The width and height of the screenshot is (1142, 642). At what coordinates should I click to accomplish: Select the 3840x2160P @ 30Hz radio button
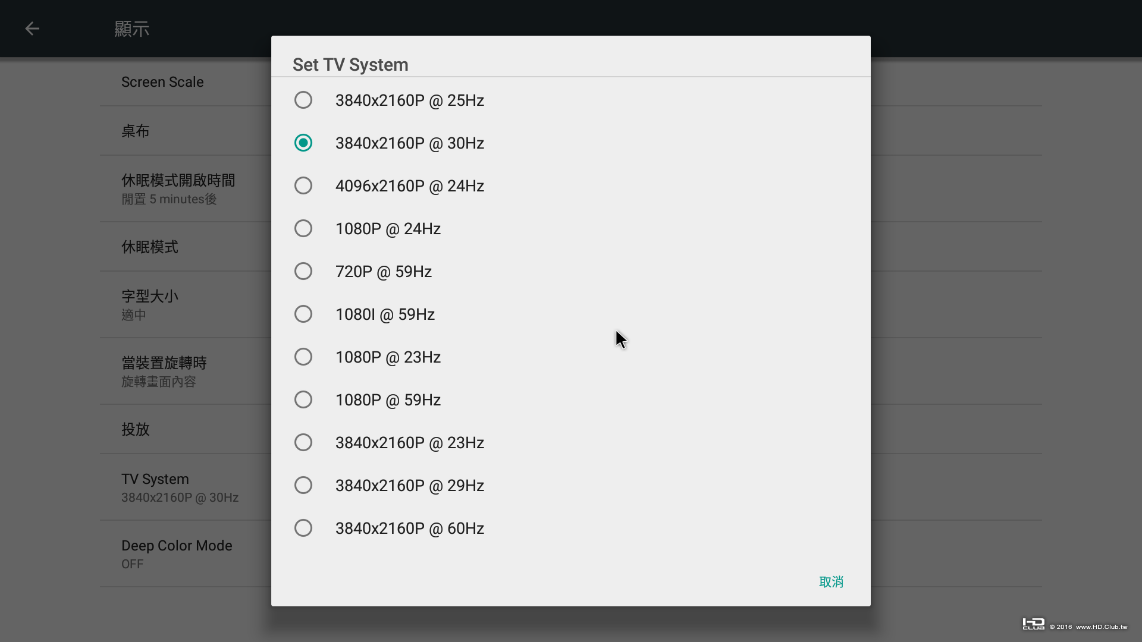(x=303, y=143)
